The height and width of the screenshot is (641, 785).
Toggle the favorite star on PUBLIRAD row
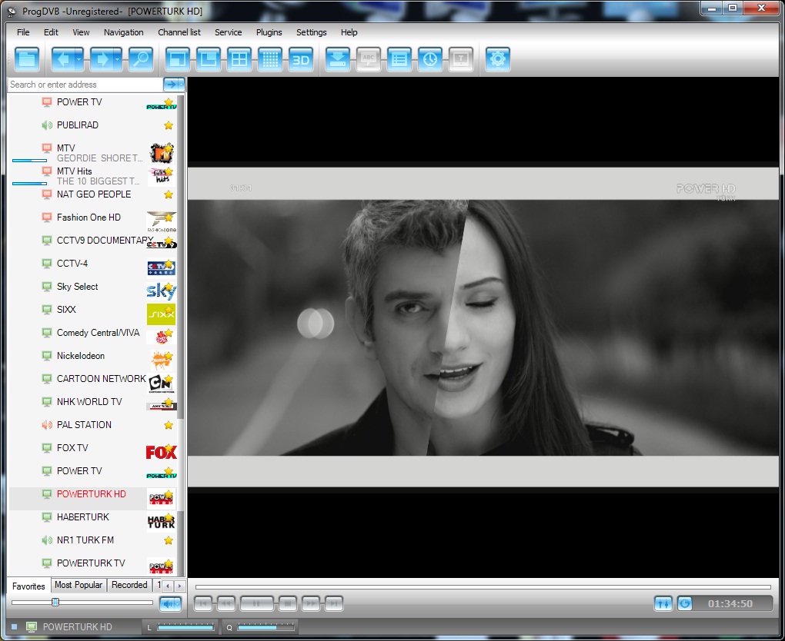(x=169, y=125)
